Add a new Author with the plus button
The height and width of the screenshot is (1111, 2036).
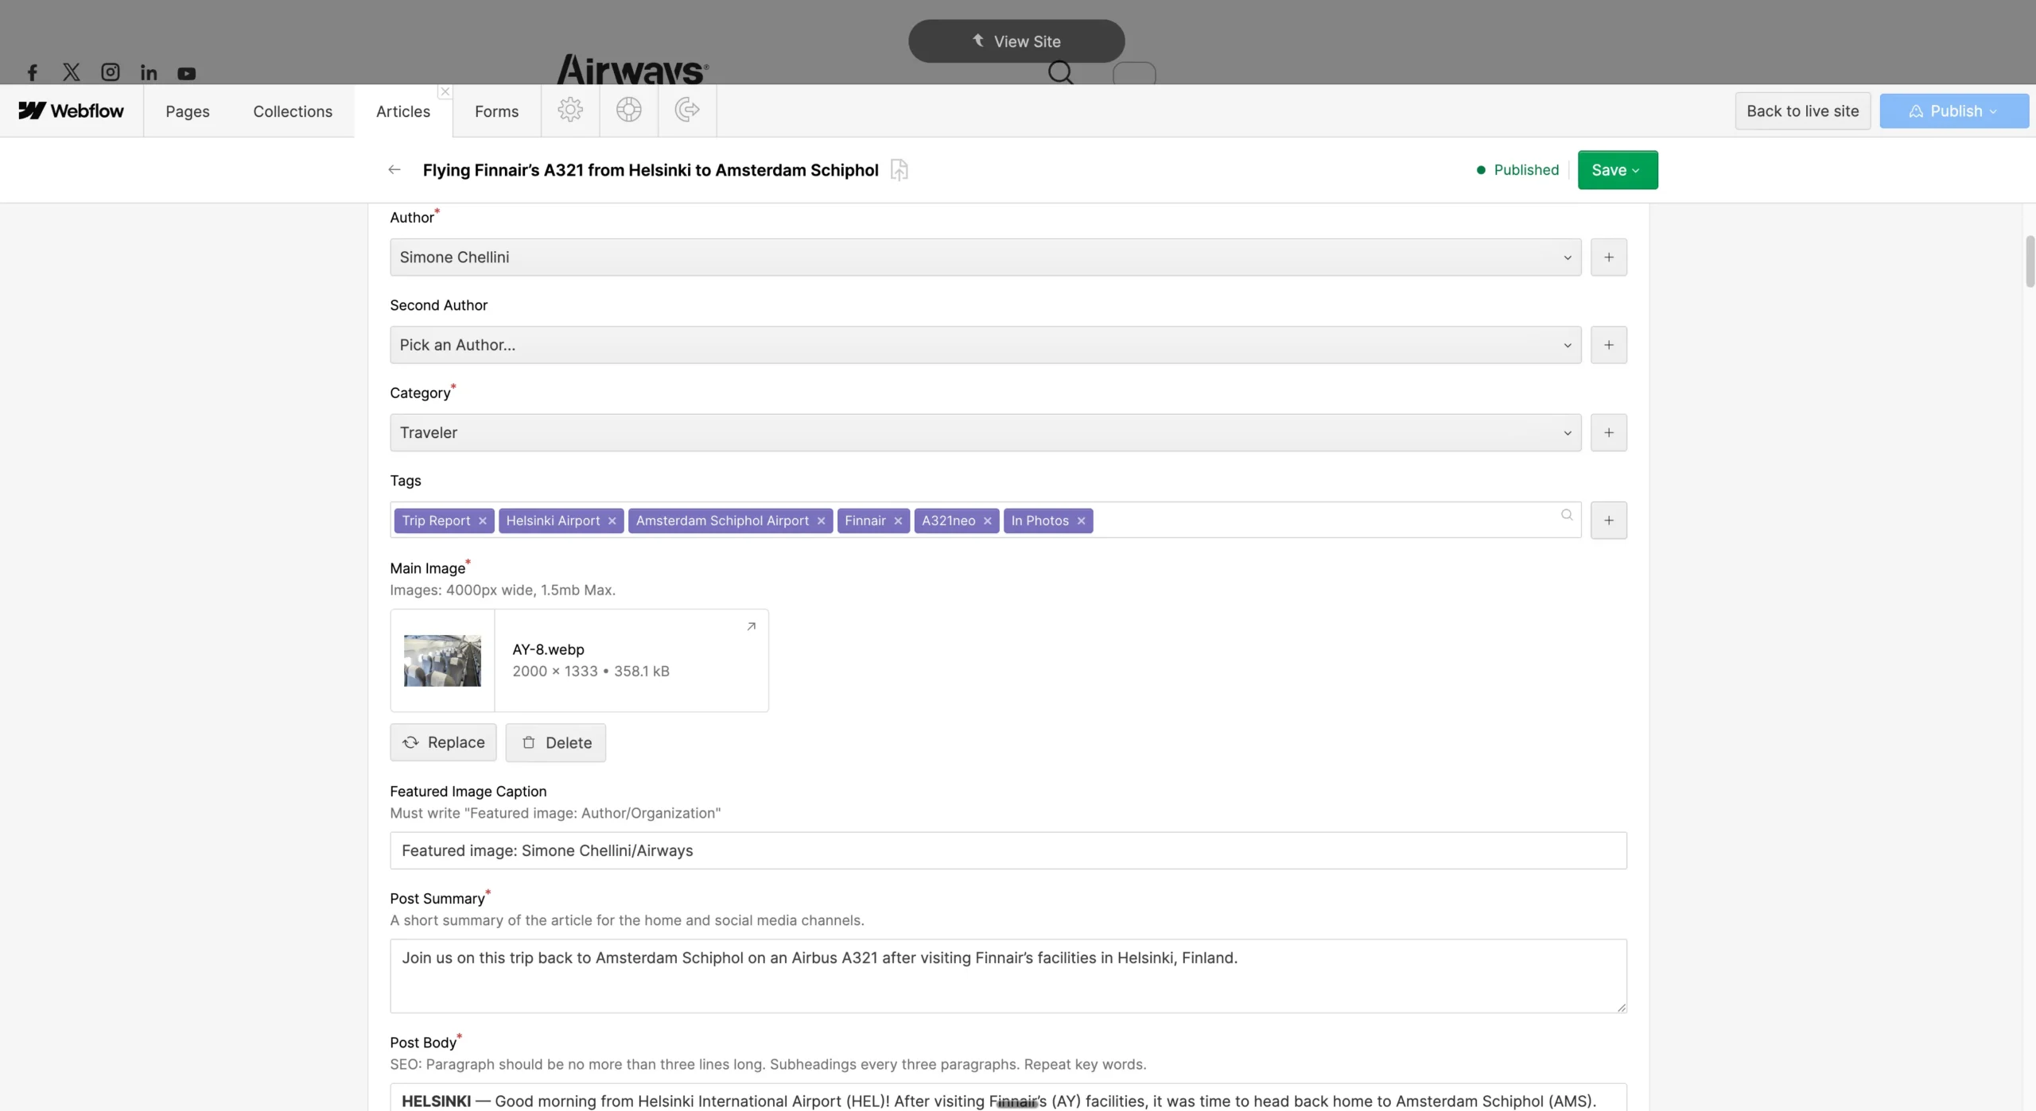pos(1608,257)
